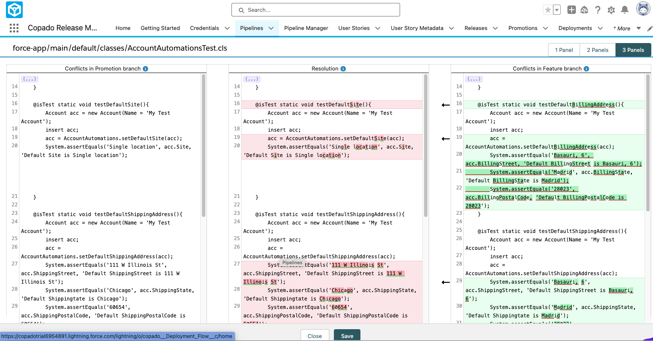653x341 pixels.
Task: Open the Setup gear menu
Action: [611, 10]
